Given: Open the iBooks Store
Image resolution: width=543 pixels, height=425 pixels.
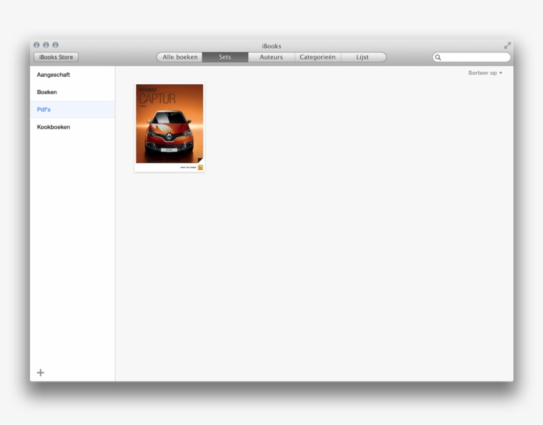Looking at the screenshot, I should (56, 57).
